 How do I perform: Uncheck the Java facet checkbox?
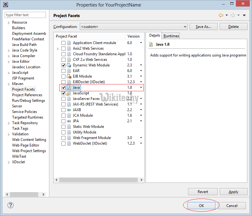(64, 88)
